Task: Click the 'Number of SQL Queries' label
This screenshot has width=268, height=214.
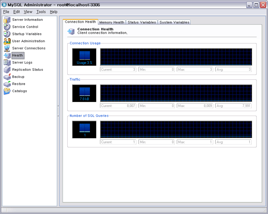Action: tap(89, 116)
